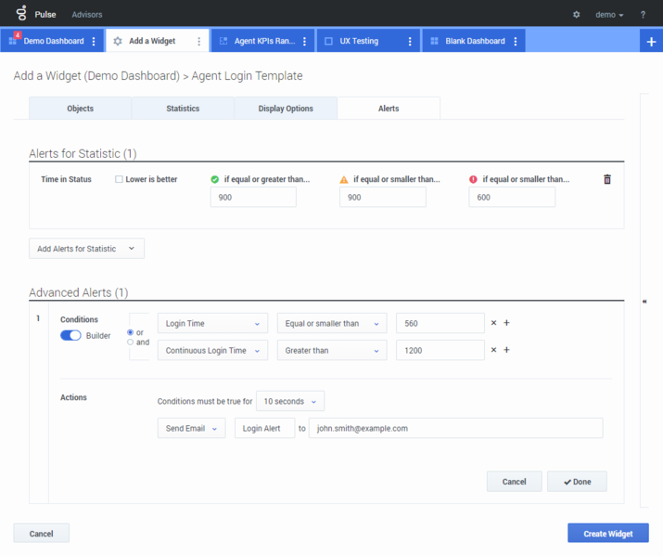The height and width of the screenshot is (556, 663).
Task: Click the email address input field
Action: (x=456, y=428)
